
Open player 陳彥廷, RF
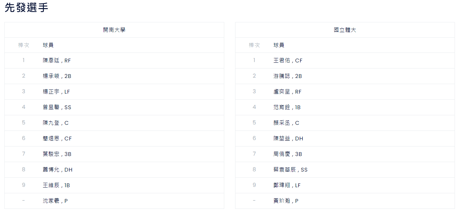pos(57,61)
